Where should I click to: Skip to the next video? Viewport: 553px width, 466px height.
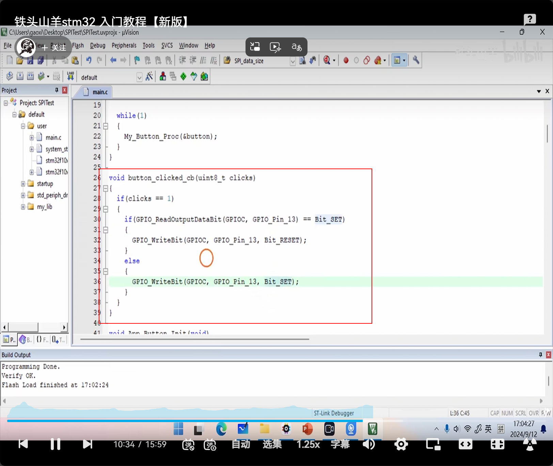(88, 444)
